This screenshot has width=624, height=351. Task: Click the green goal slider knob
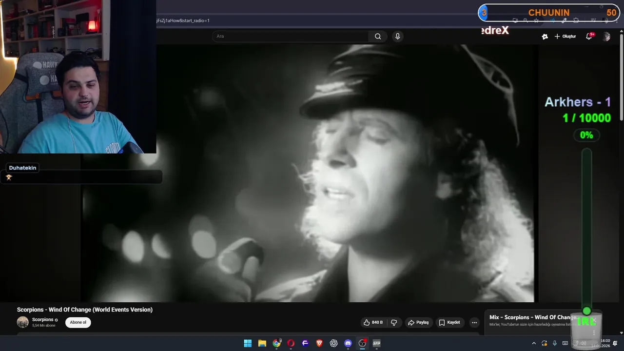[587, 311]
